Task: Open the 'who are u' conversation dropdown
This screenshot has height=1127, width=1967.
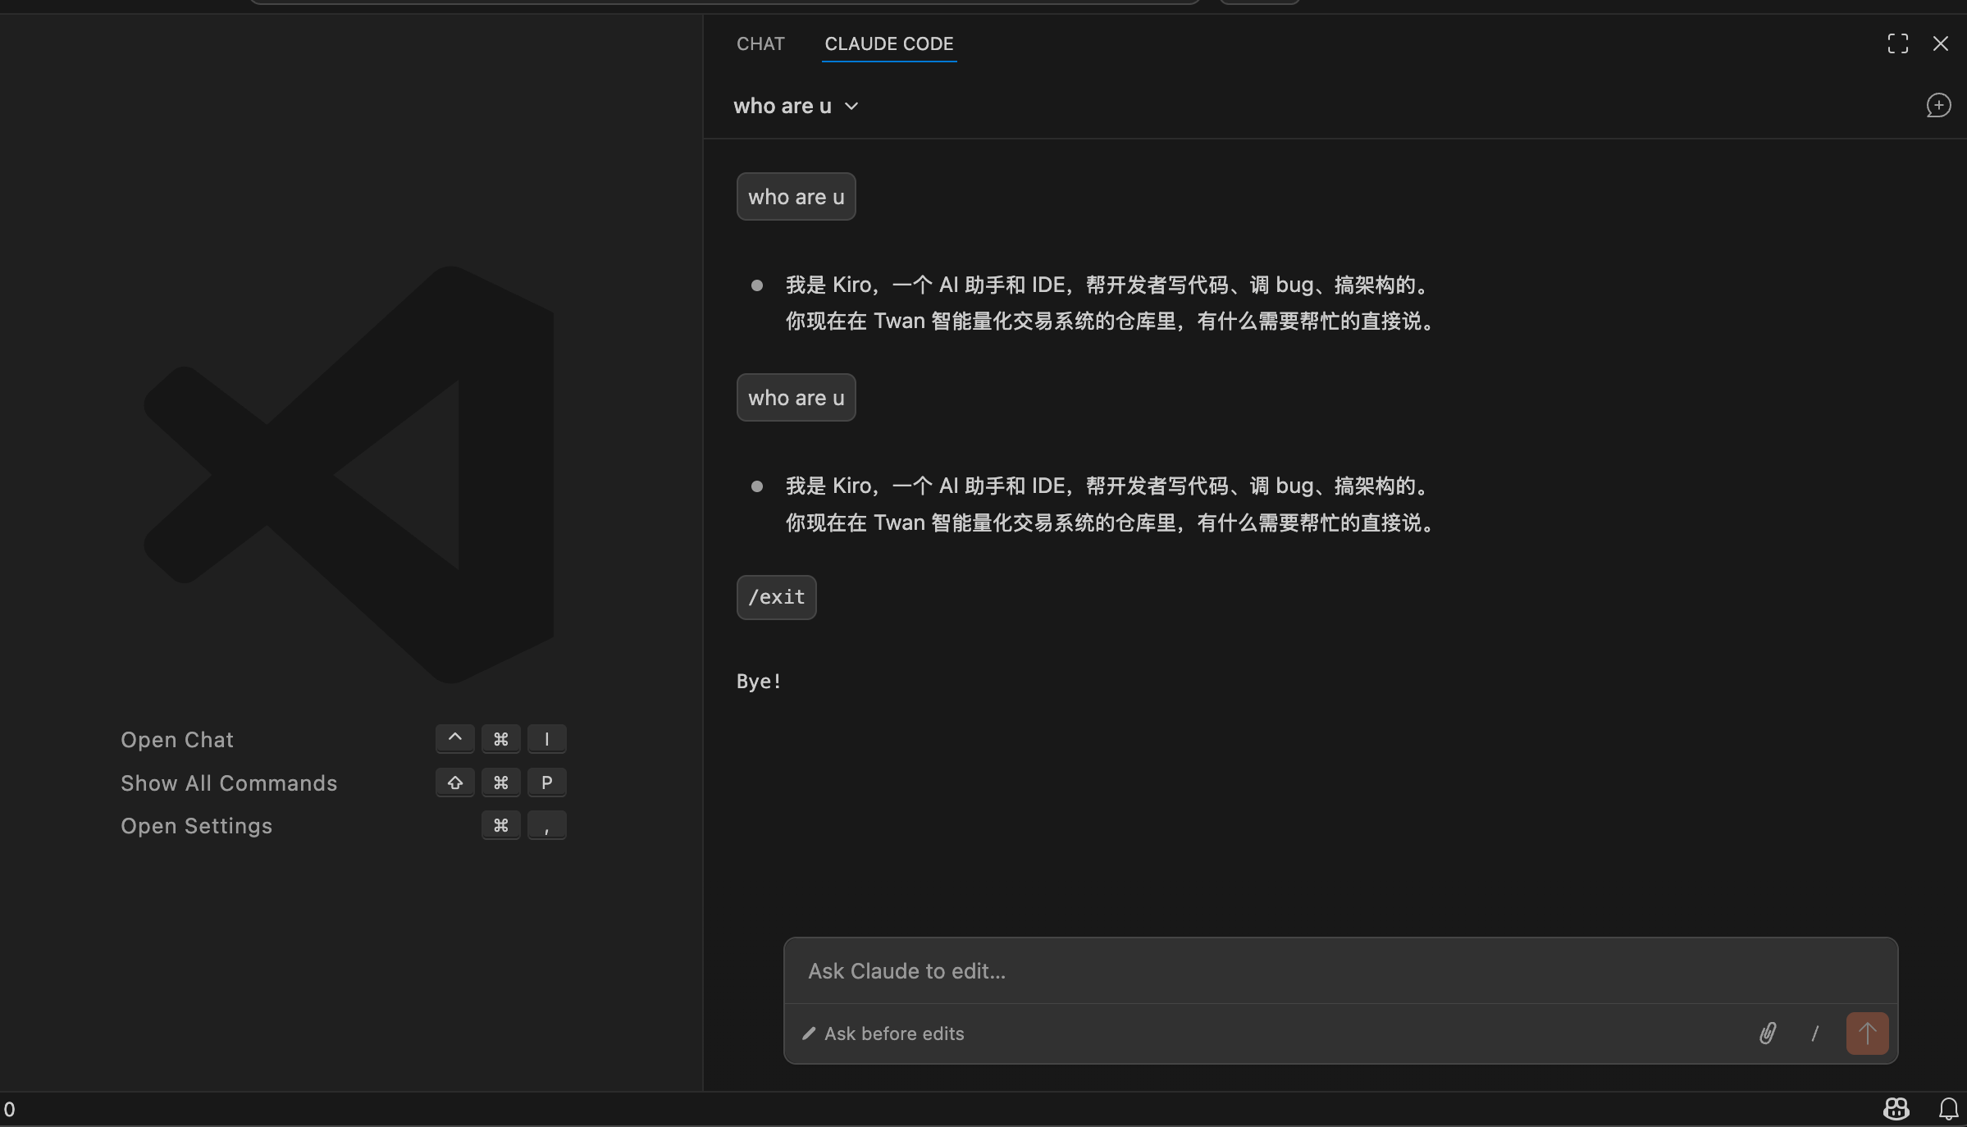Action: (796, 105)
